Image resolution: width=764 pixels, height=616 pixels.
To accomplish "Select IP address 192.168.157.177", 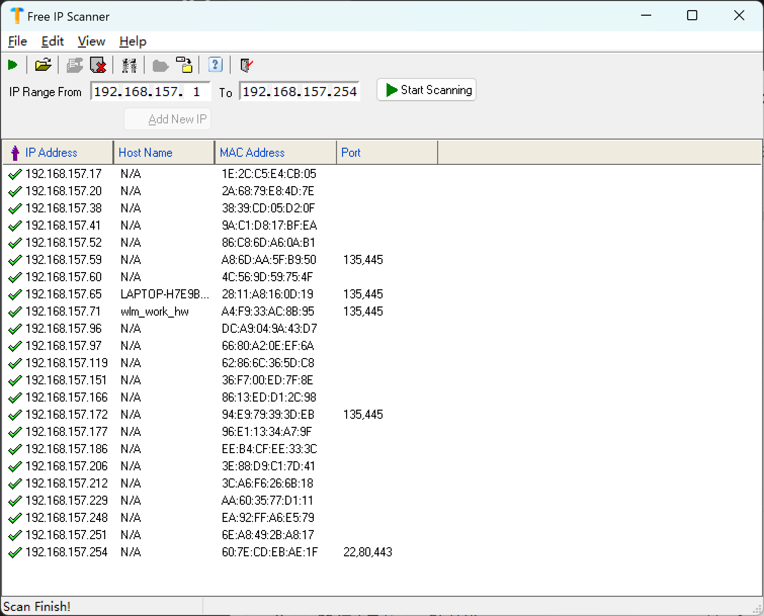I will 67,431.
